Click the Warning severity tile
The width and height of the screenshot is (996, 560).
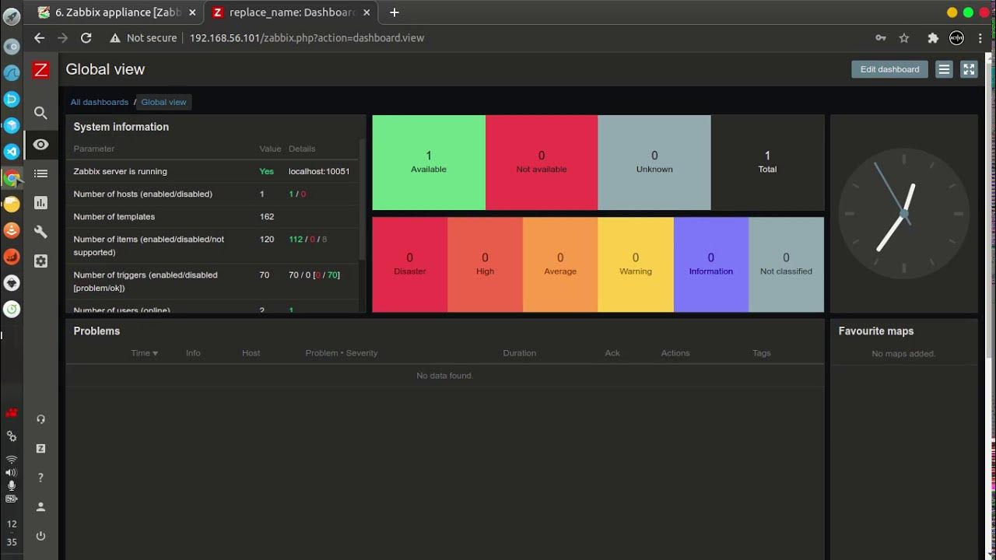636,264
